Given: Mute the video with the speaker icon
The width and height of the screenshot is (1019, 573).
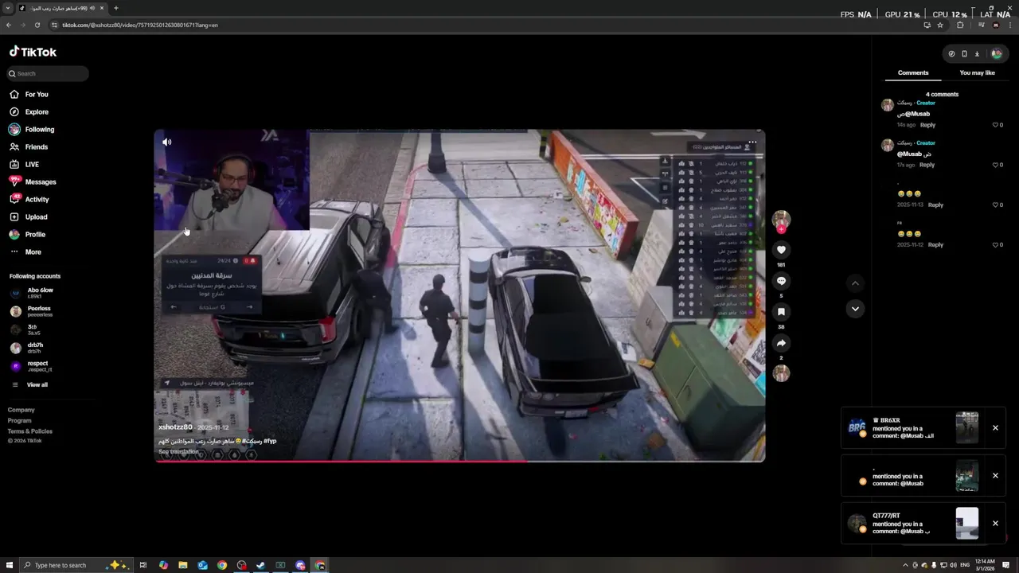Looking at the screenshot, I should point(166,142).
